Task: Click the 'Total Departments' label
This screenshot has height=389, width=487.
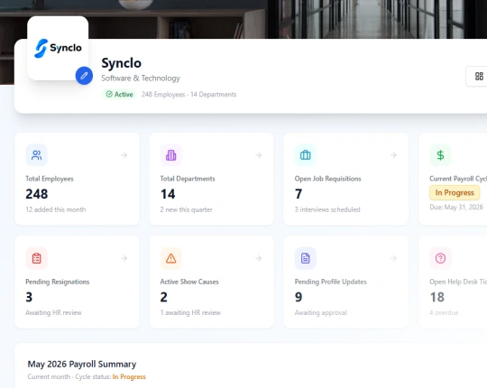Action: click(x=188, y=179)
